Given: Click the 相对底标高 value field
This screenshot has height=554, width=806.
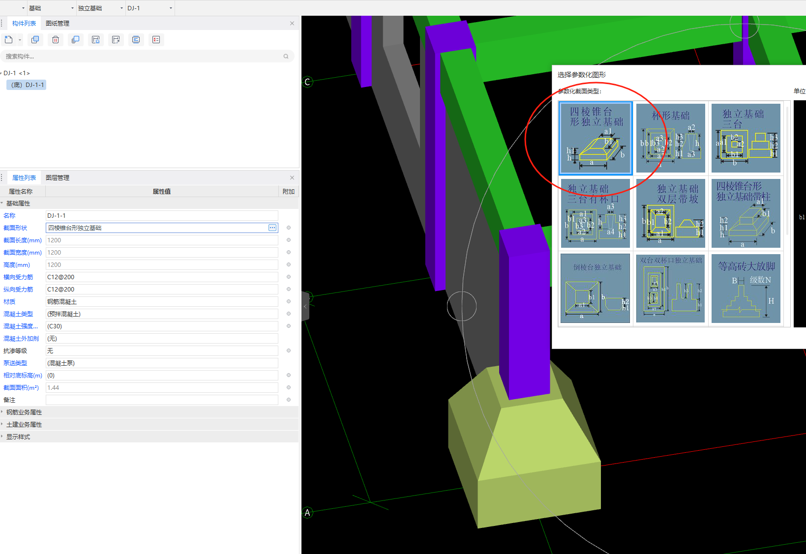Looking at the screenshot, I should click(x=162, y=375).
